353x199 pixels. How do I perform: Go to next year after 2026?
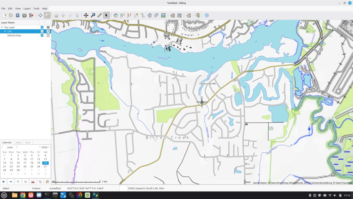pyautogui.click(x=49, y=147)
